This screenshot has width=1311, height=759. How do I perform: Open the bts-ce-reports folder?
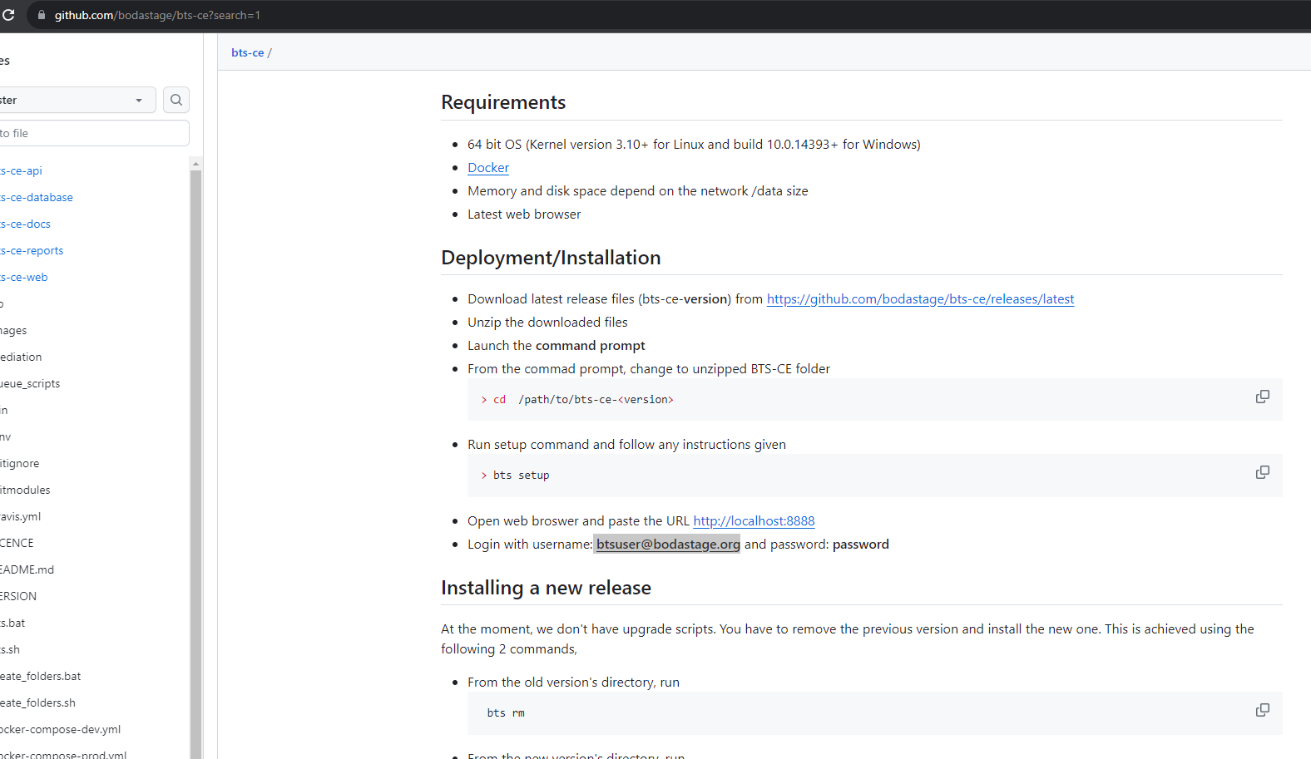click(x=32, y=250)
